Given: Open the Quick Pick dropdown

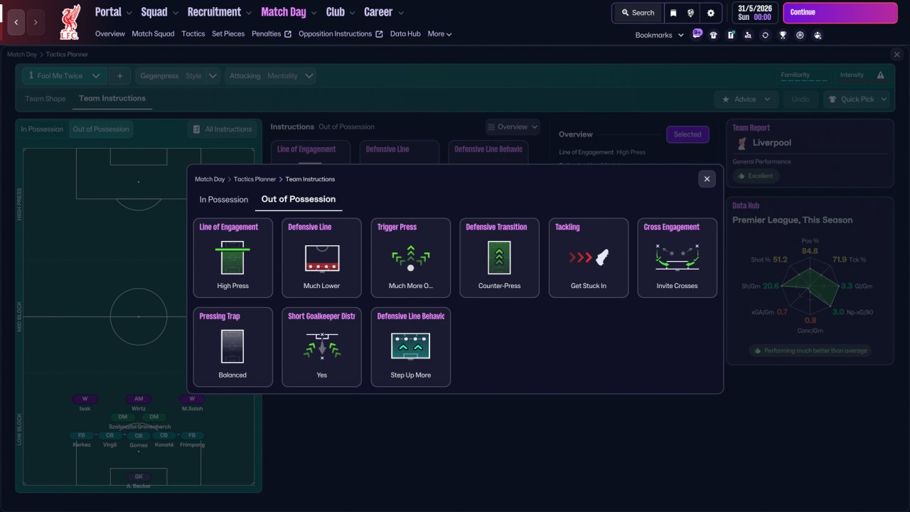Looking at the screenshot, I should click(x=857, y=100).
